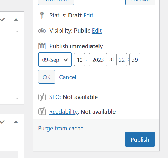This screenshot has height=158, width=168.
Task: Click the 'Not available' SEO score text
Action: pos(80,97)
